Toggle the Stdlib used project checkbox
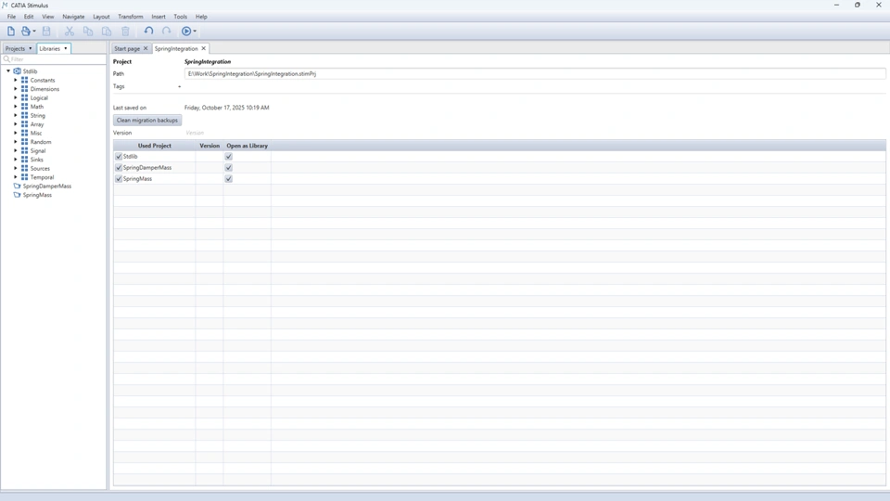Image resolution: width=890 pixels, height=501 pixels. [x=119, y=156]
